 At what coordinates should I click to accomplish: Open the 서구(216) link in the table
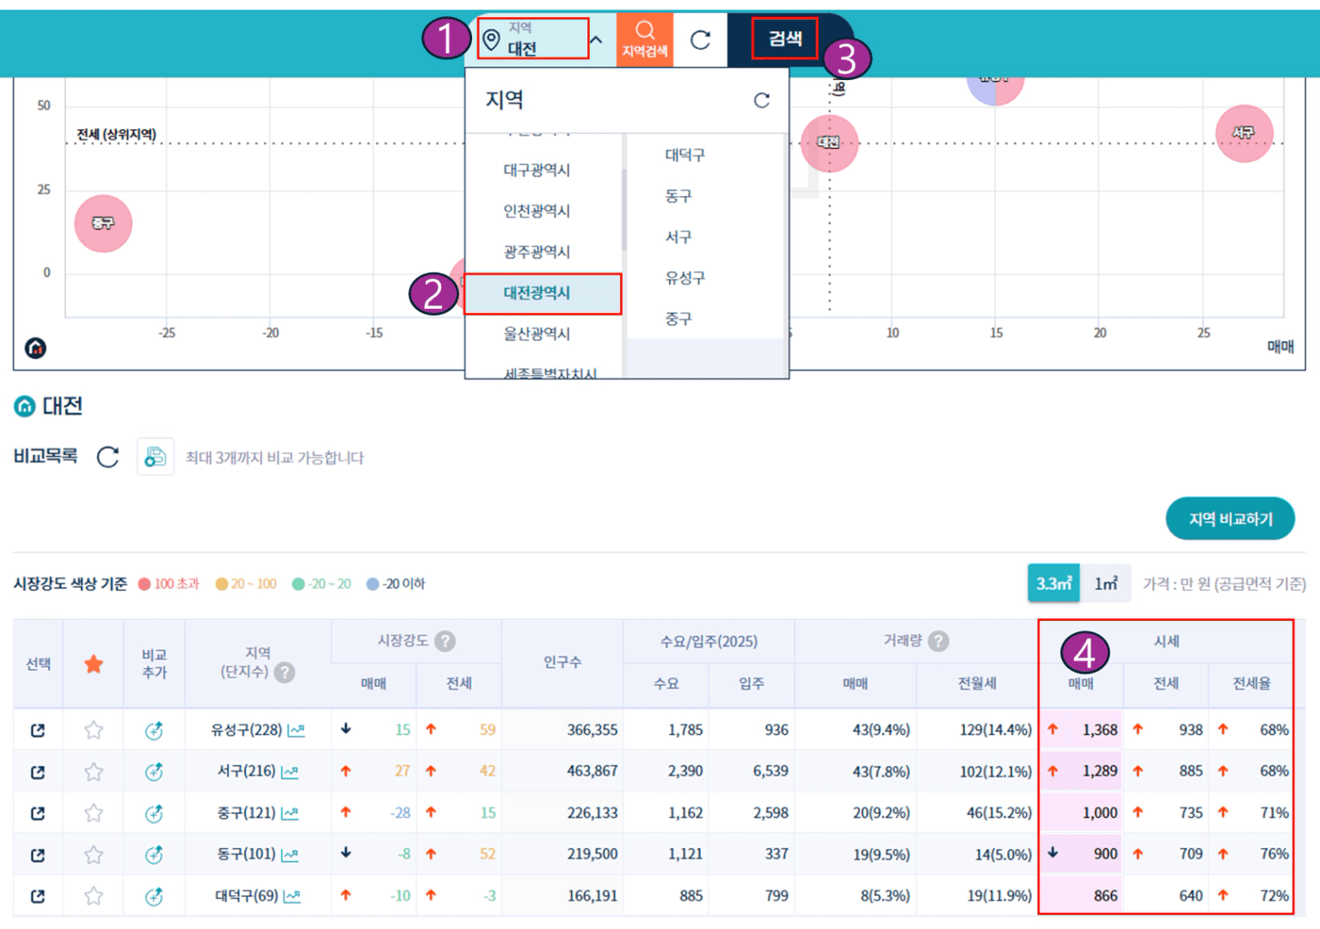click(247, 772)
